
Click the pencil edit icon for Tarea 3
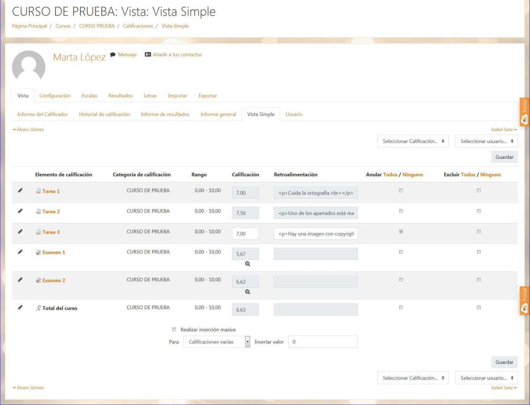[x=20, y=231]
